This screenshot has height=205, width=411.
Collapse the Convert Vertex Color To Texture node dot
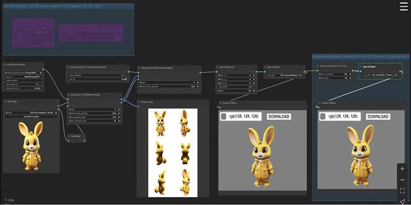pos(318,66)
